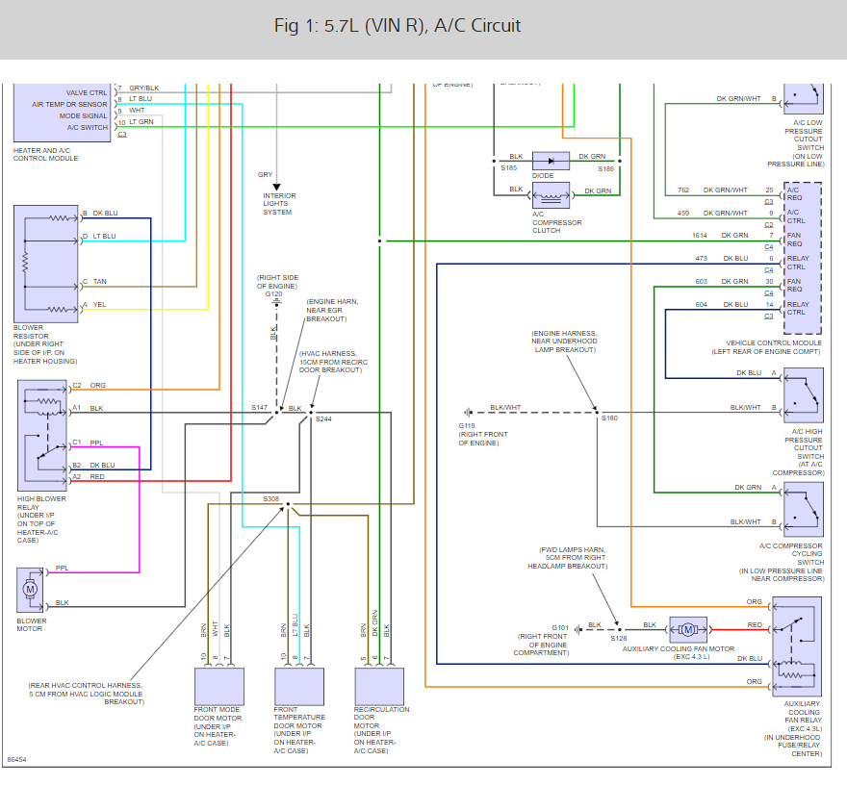Click the 'FWD LAMPS HARN' location note
Image resolution: width=847 pixels, height=785 pixels.
click(x=567, y=558)
